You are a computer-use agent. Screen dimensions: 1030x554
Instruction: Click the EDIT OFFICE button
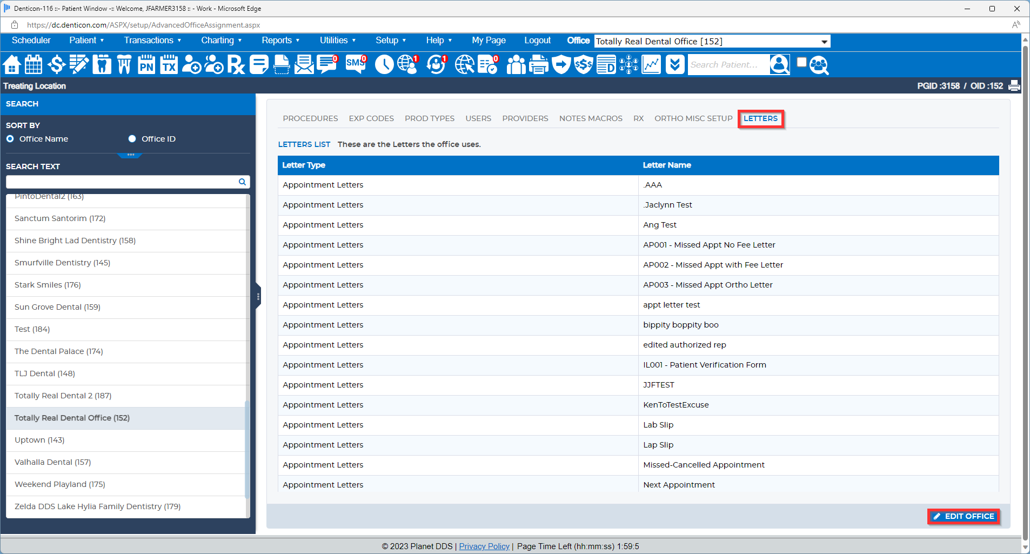964,516
